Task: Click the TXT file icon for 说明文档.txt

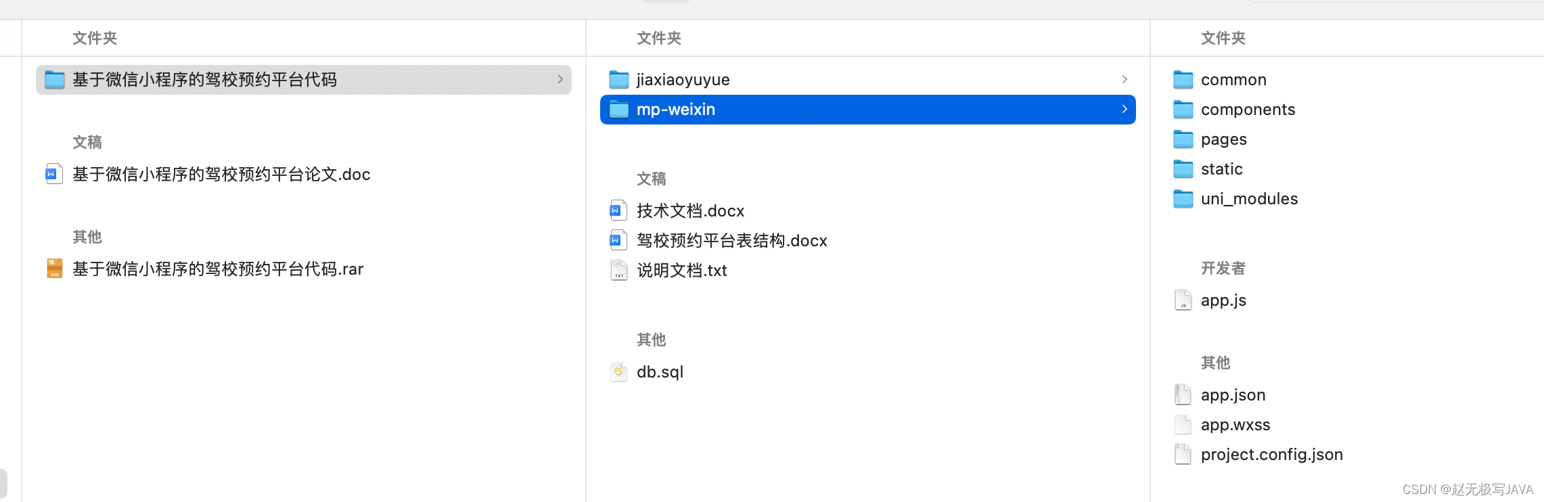Action: pos(618,270)
